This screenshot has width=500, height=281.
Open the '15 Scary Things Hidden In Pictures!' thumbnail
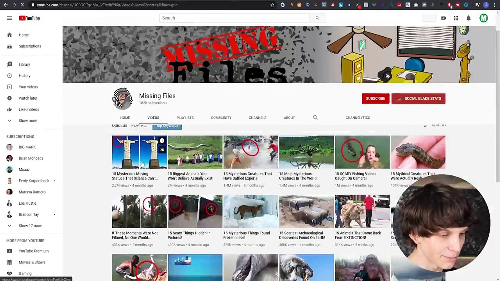(195, 211)
